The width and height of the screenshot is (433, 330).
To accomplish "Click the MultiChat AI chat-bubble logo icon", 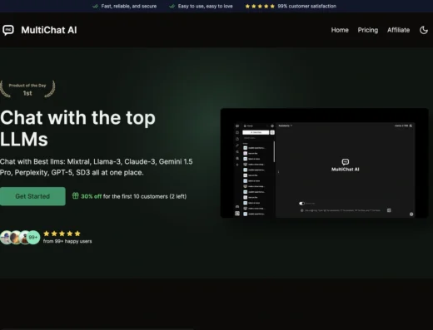I will pyautogui.click(x=8, y=30).
